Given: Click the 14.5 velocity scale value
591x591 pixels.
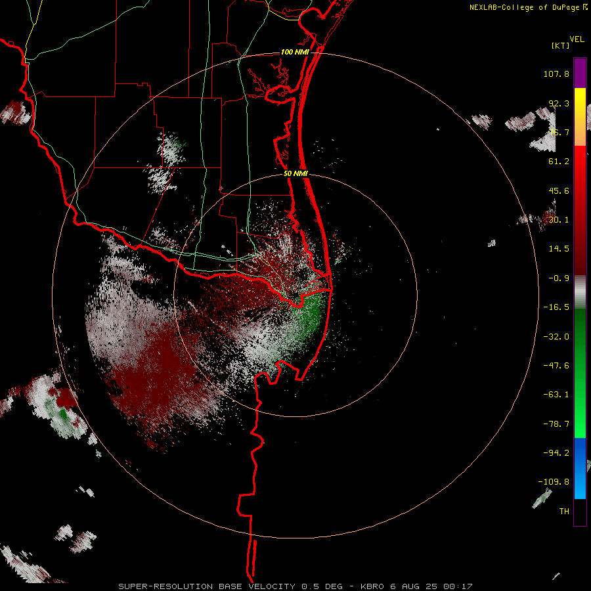Looking at the screenshot, I should click(x=559, y=249).
